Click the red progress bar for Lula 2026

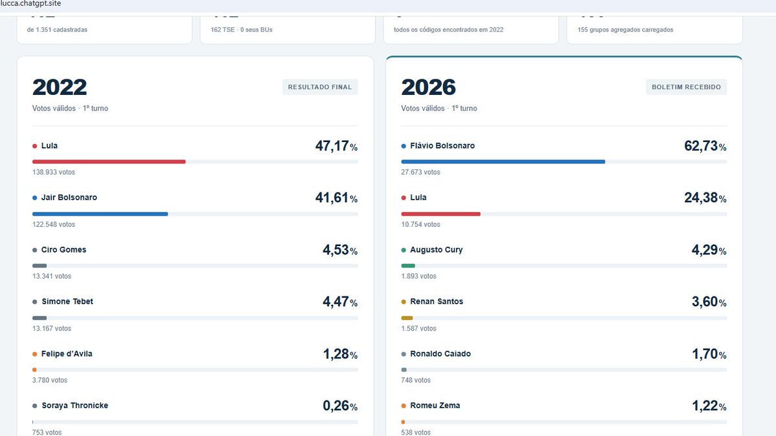pos(441,213)
